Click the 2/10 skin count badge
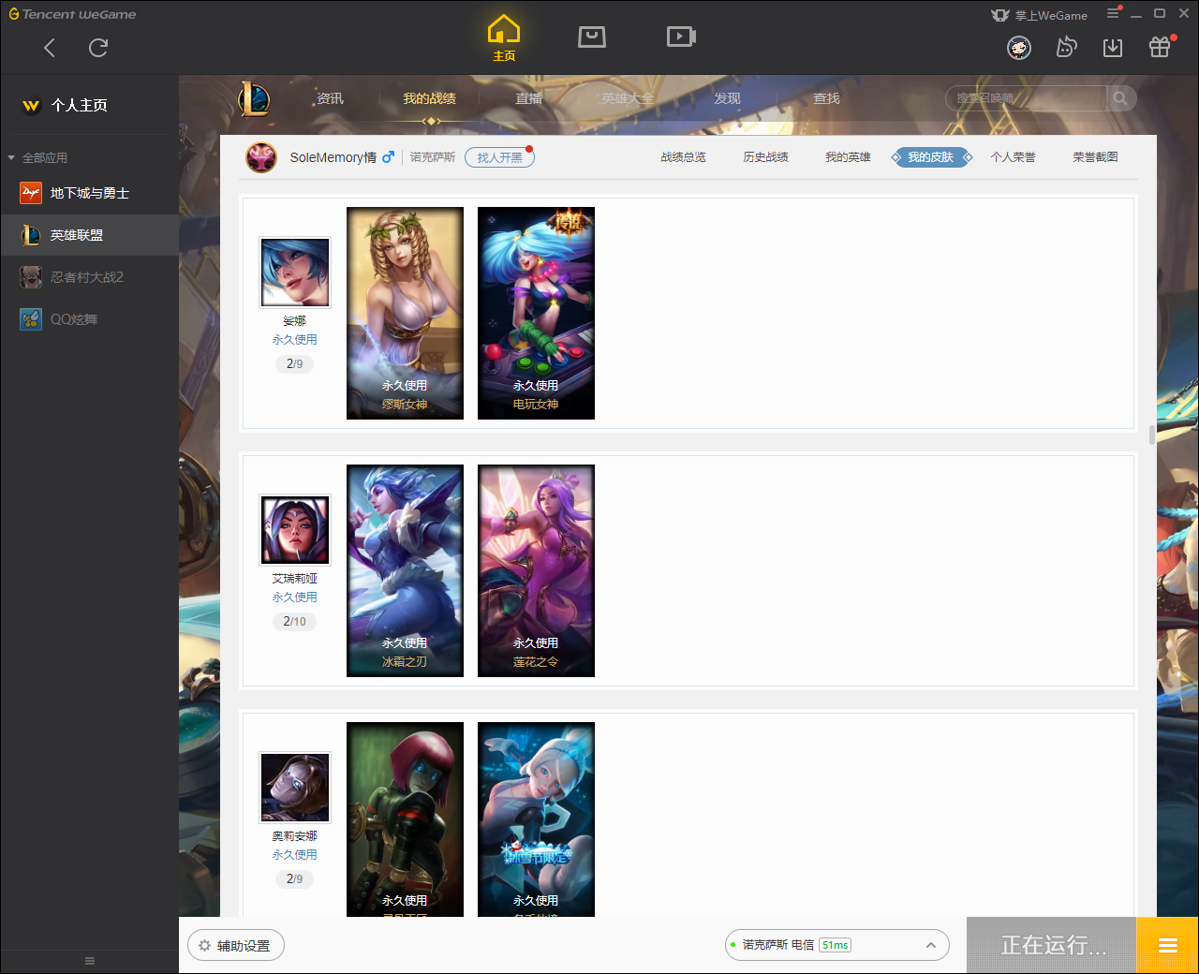The width and height of the screenshot is (1199, 974). pos(294,621)
